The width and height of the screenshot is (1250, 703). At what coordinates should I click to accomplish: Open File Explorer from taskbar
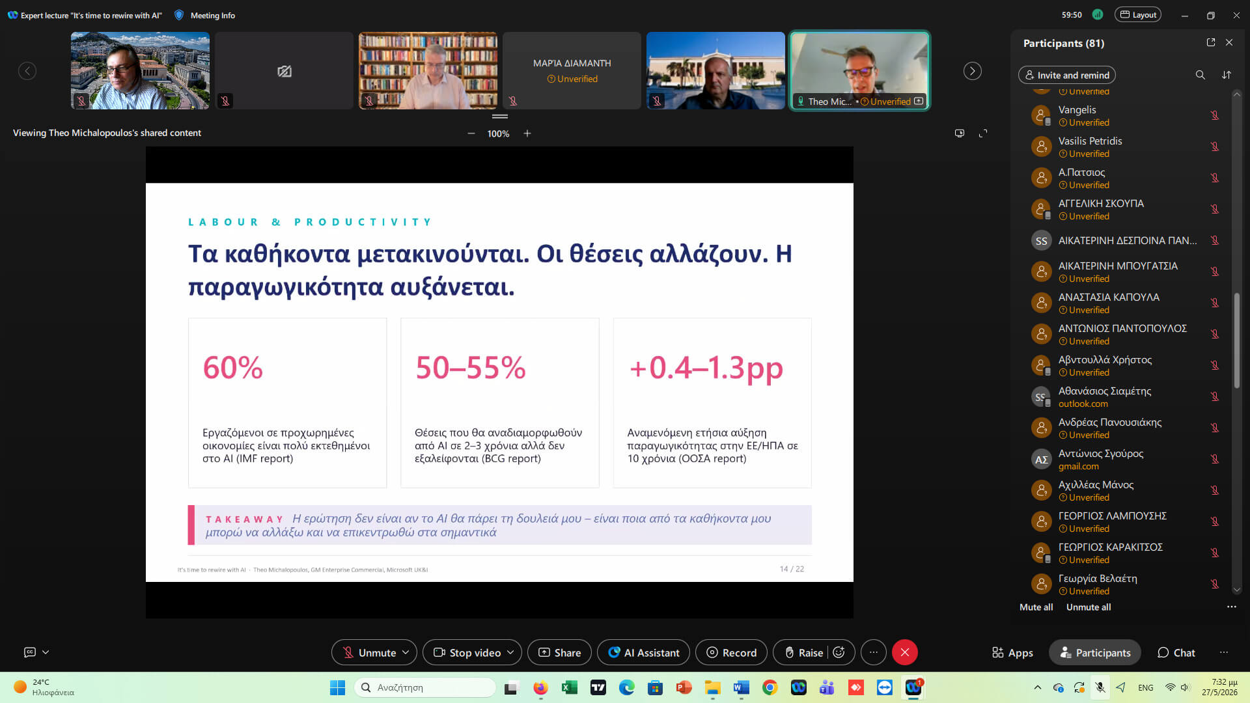[x=712, y=687]
